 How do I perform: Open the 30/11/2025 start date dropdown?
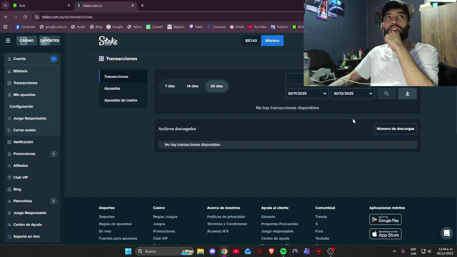point(307,94)
